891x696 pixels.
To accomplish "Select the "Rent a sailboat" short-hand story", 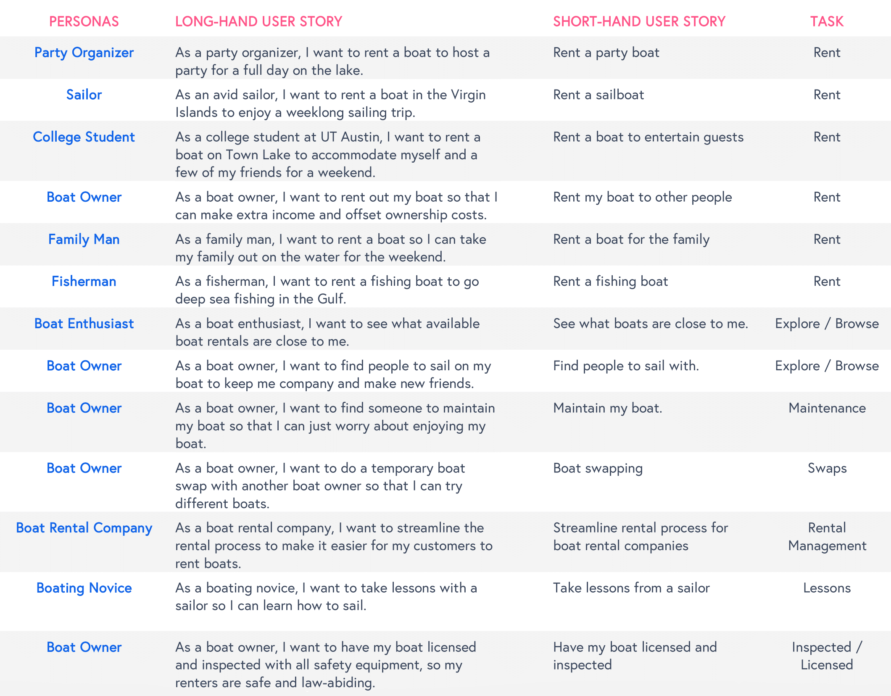I will pos(598,95).
